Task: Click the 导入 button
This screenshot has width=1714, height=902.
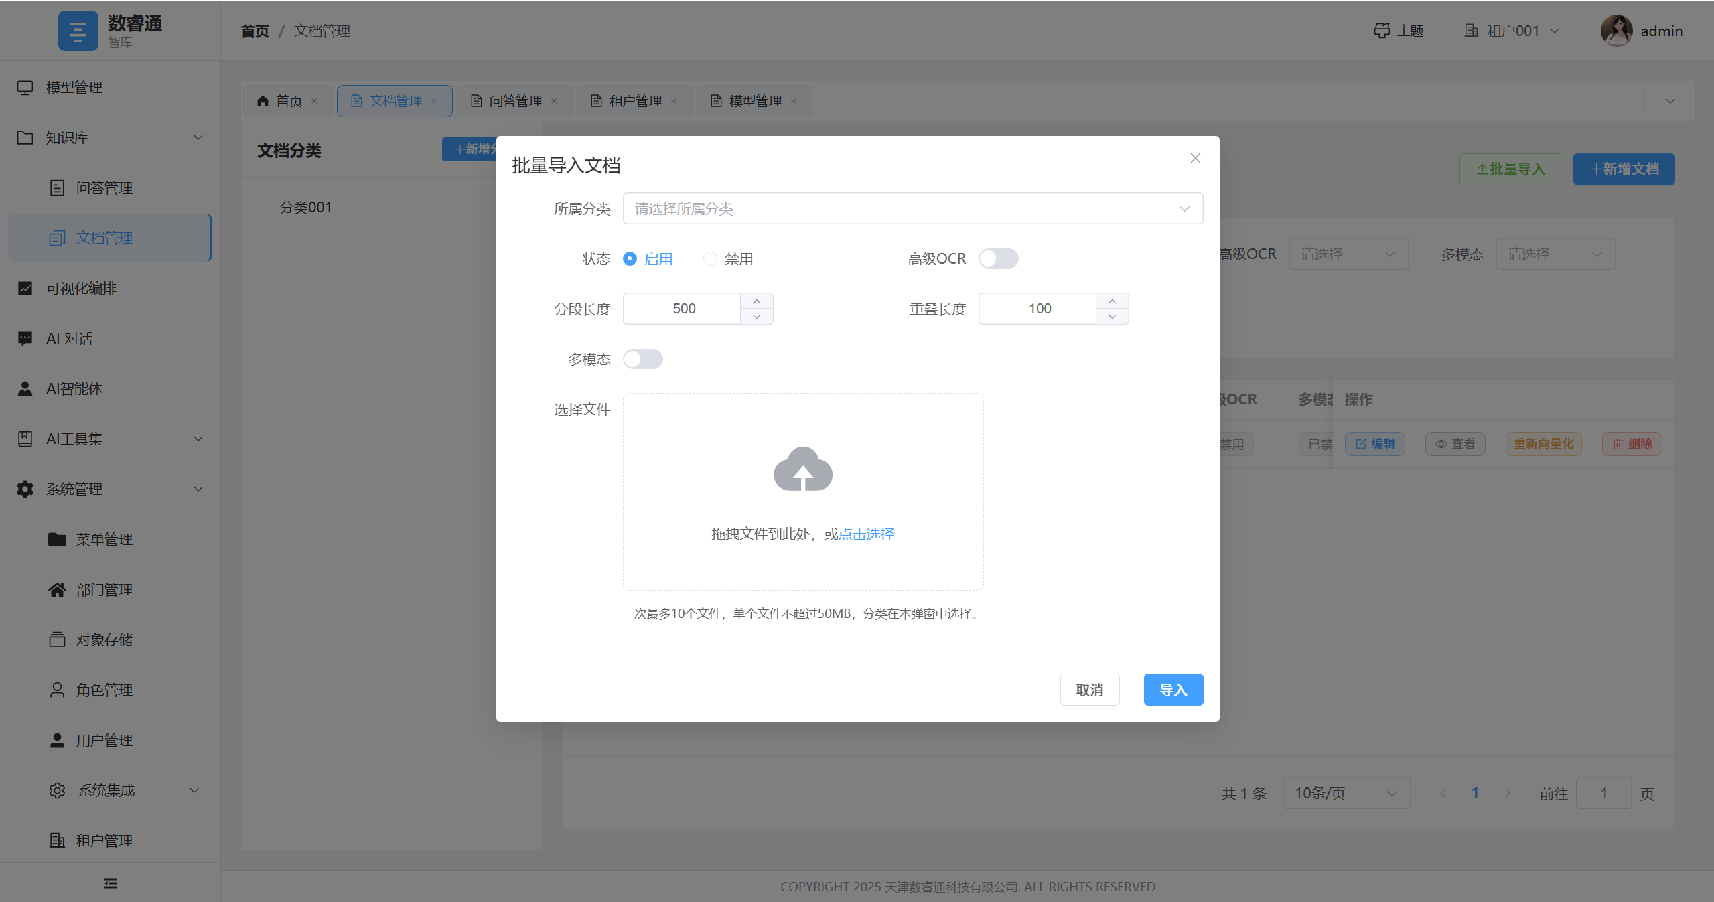Action: (x=1173, y=690)
